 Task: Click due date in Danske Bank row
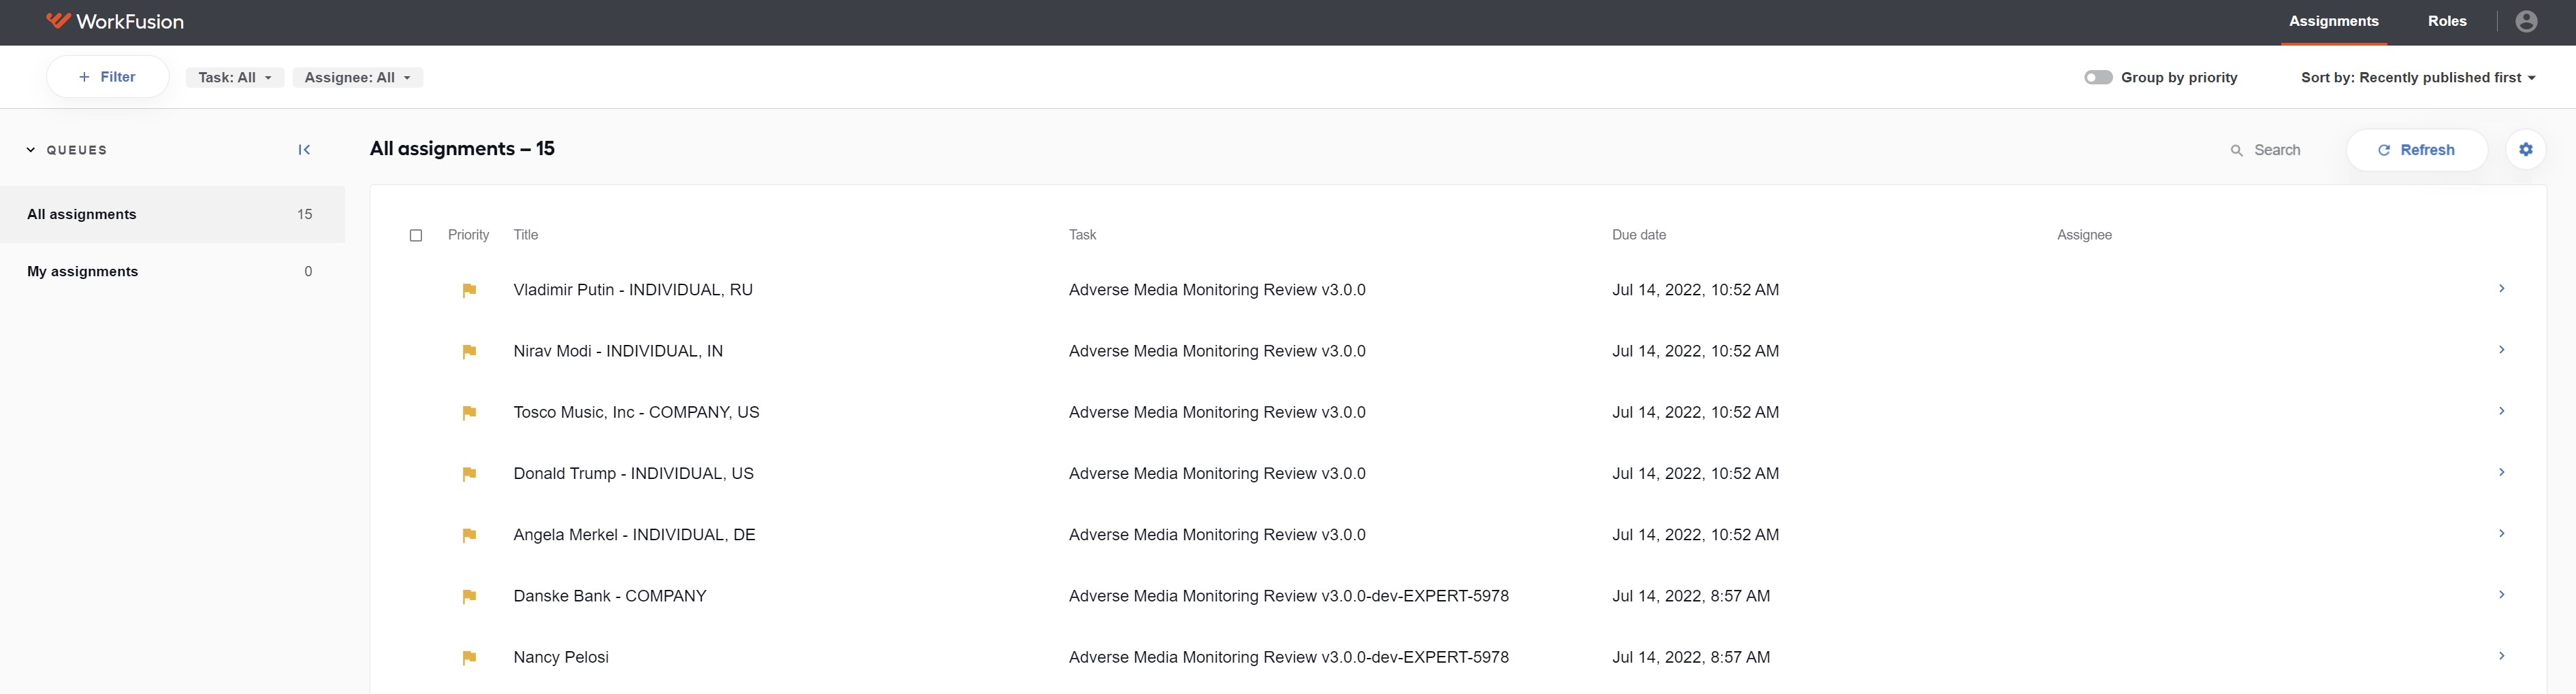pos(1691,596)
